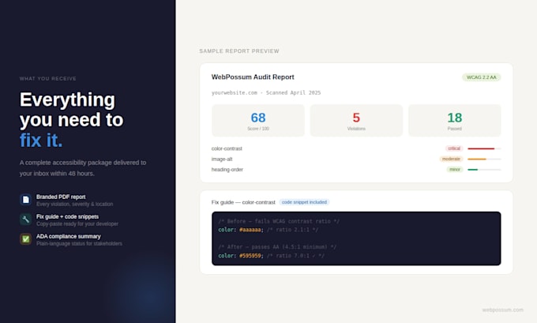Click the After passes AA comment line
Image resolution: width=537 pixels, height=323 pixels.
tap(277, 247)
